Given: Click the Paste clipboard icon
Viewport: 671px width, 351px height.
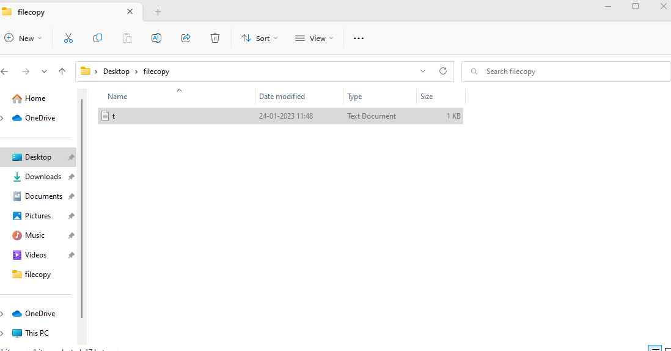Looking at the screenshot, I should pyautogui.click(x=127, y=38).
